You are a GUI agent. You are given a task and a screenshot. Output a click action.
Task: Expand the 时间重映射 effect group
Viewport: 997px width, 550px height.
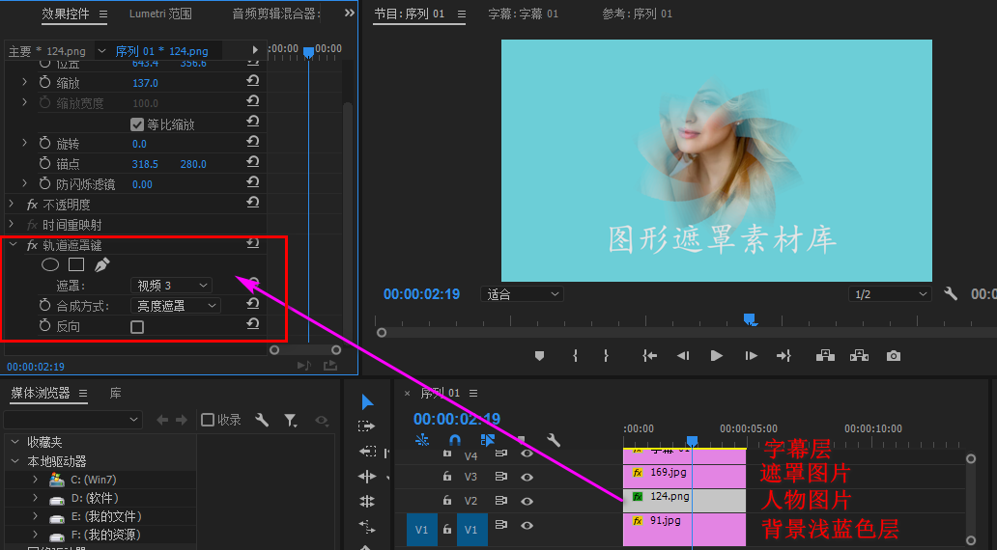tap(12, 224)
